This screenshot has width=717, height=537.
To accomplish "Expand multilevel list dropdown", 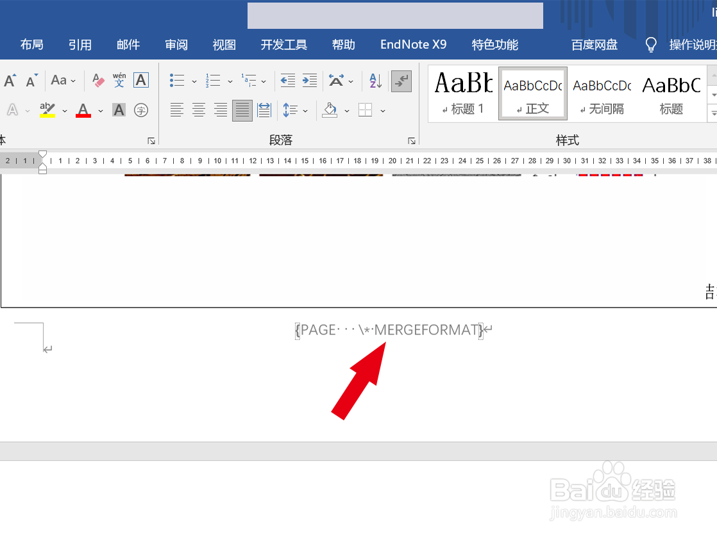I will pyautogui.click(x=264, y=81).
